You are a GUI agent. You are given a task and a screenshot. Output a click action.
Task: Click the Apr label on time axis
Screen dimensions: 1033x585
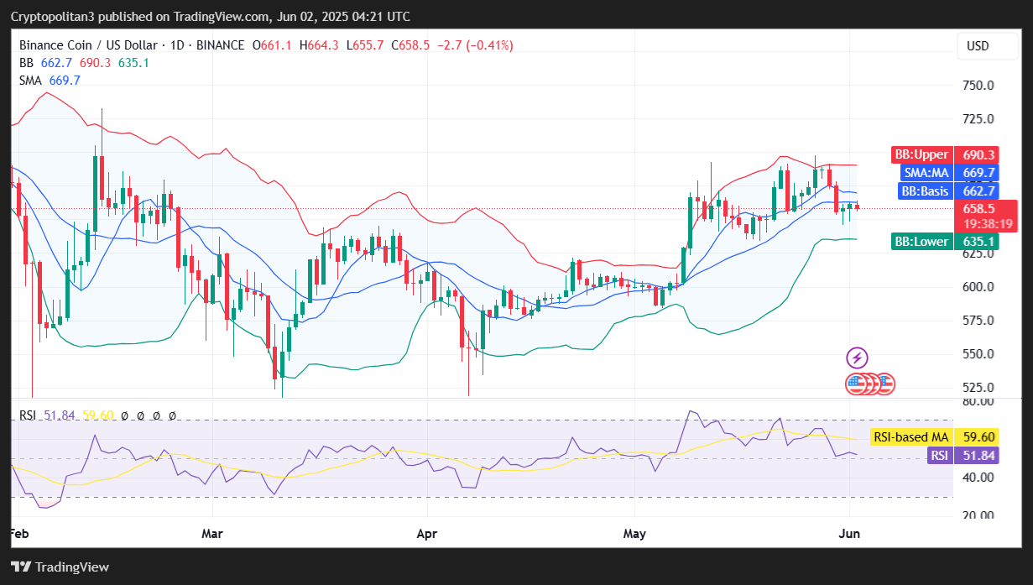pos(427,533)
